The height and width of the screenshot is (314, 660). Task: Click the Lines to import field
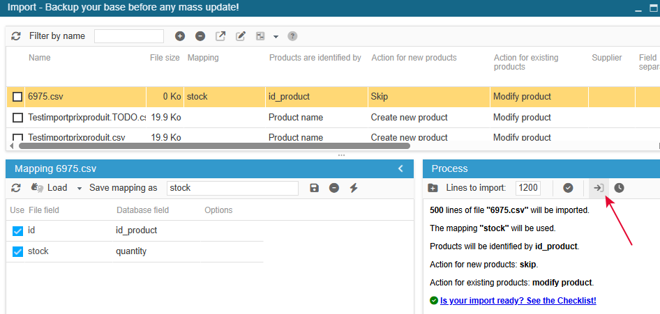coord(528,188)
